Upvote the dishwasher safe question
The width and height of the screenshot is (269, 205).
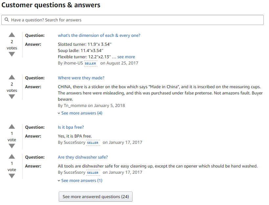(x=12, y=157)
